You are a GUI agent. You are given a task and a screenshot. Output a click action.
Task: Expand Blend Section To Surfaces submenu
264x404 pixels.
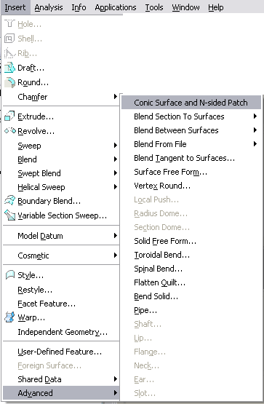click(x=255, y=116)
